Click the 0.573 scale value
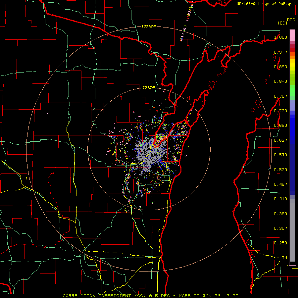This screenshot has height=298, width=298. pyautogui.click(x=280, y=155)
